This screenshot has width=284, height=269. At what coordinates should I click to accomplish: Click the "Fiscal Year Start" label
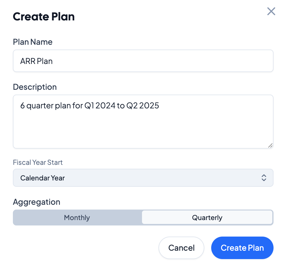coord(38,162)
